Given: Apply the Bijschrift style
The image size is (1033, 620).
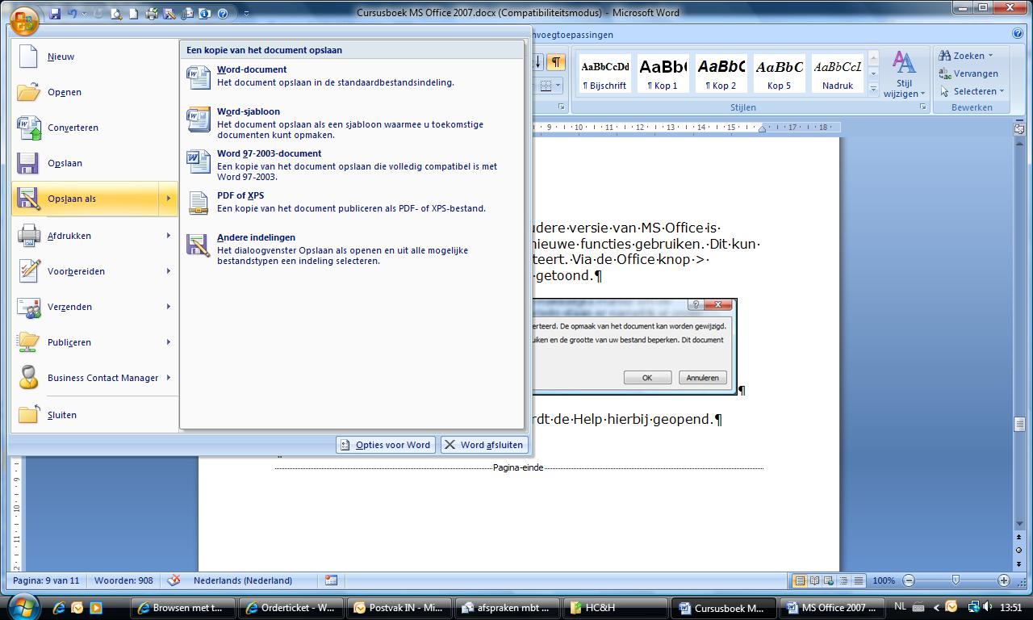Looking at the screenshot, I should tap(604, 73).
